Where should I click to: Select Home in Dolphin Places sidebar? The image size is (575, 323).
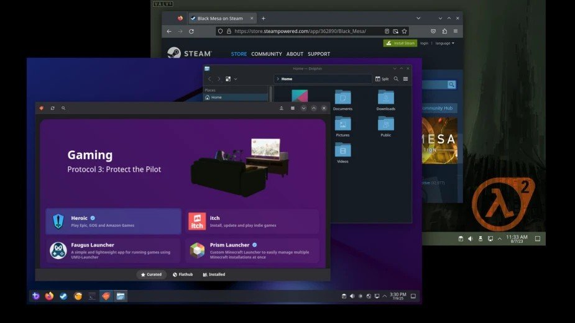[x=236, y=97]
